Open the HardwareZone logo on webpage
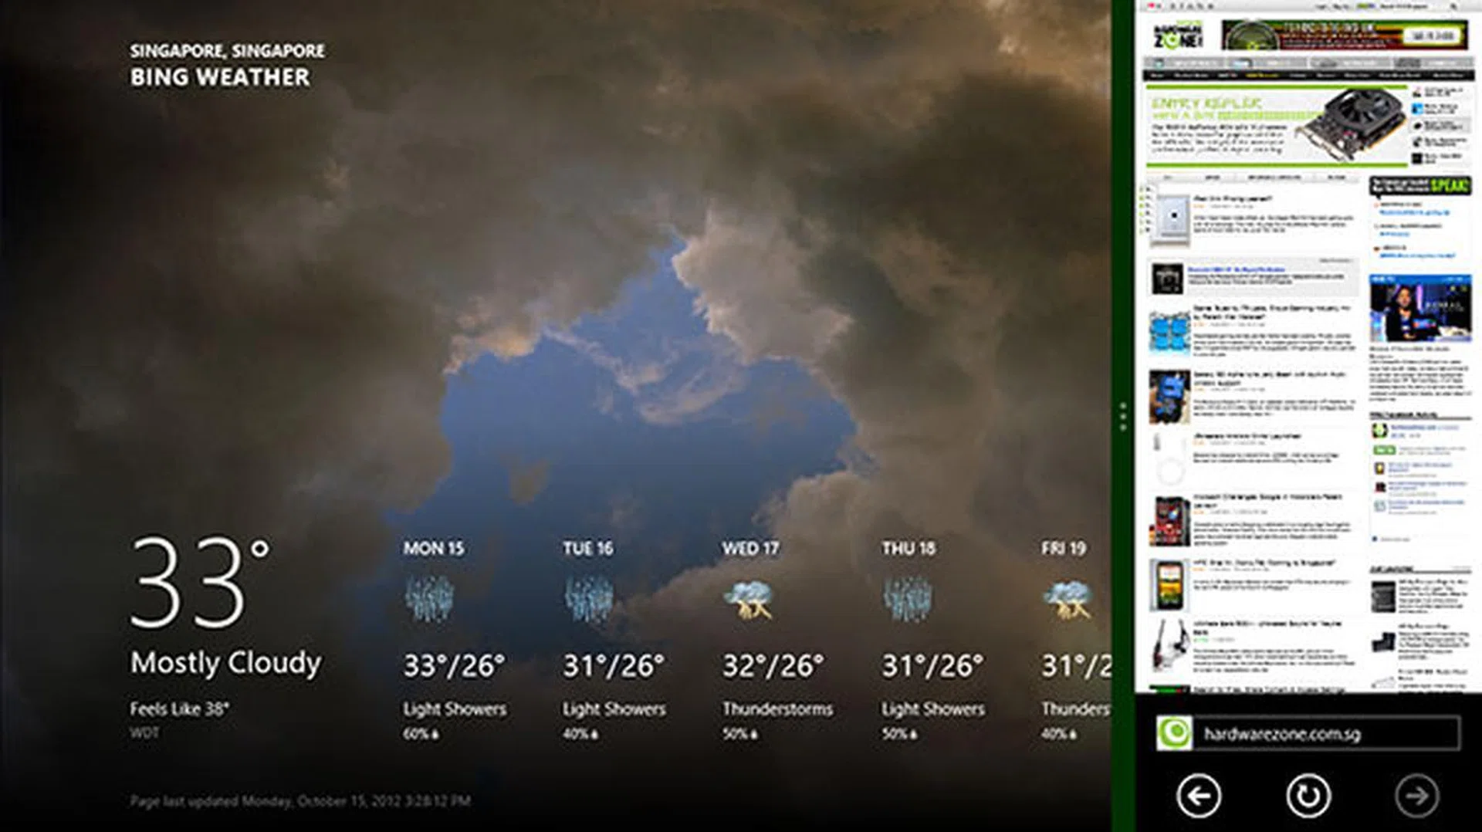Screen dimensions: 1482x832 (x=1178, y=36)
